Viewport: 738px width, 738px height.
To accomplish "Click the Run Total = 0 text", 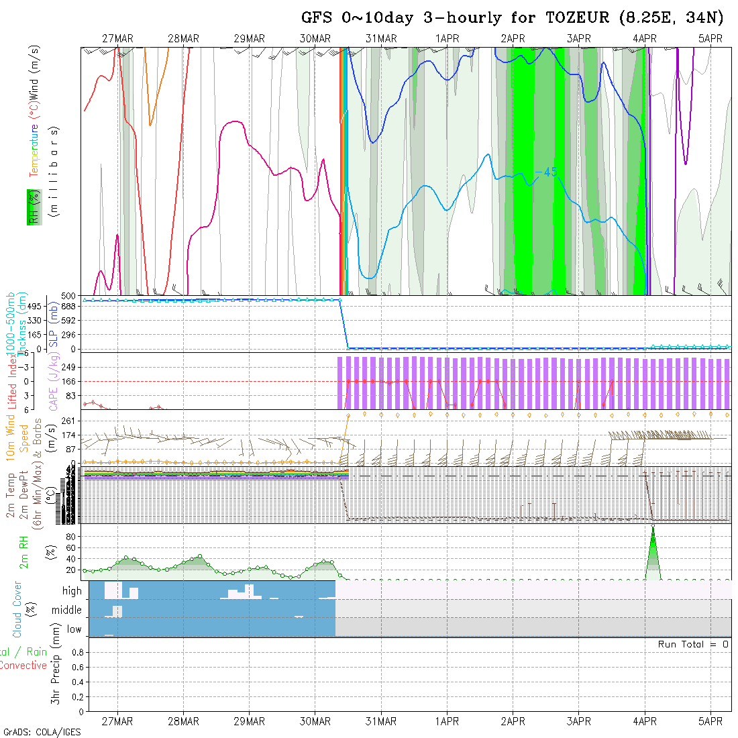I will [x=693, y=644].
